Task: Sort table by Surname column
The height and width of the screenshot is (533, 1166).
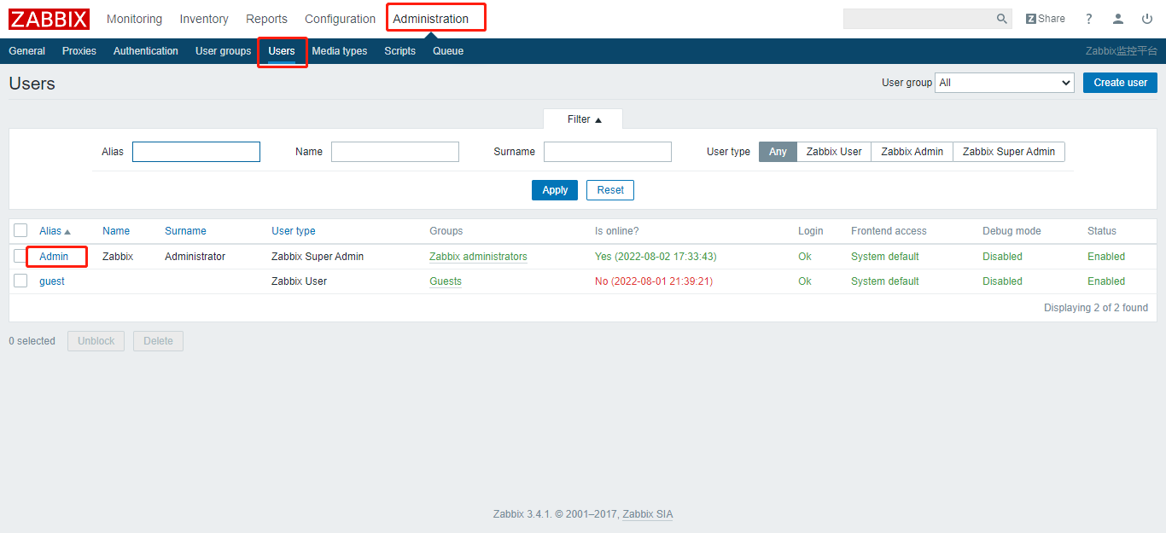Action: [x=185, y=231]
